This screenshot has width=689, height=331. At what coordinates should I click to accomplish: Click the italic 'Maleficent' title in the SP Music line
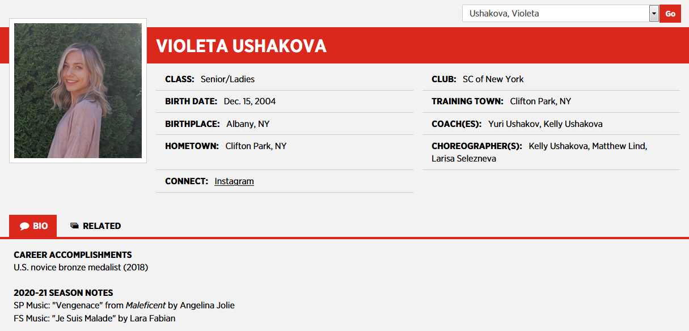pyautogui.click(x=146, y=305)
